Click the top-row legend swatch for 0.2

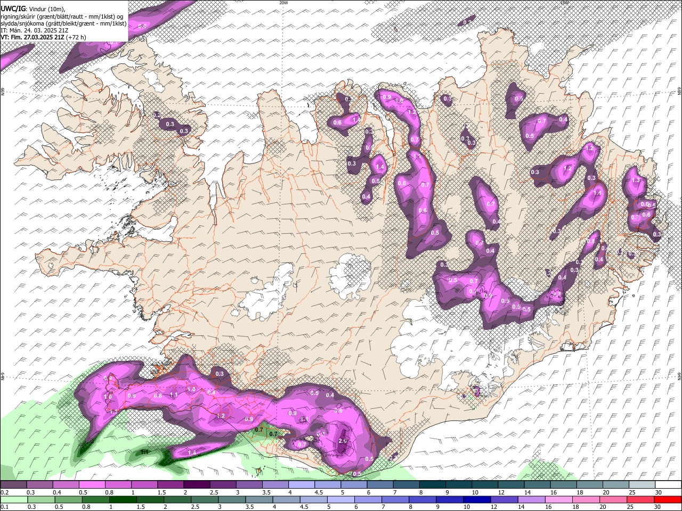pos(13,485)
